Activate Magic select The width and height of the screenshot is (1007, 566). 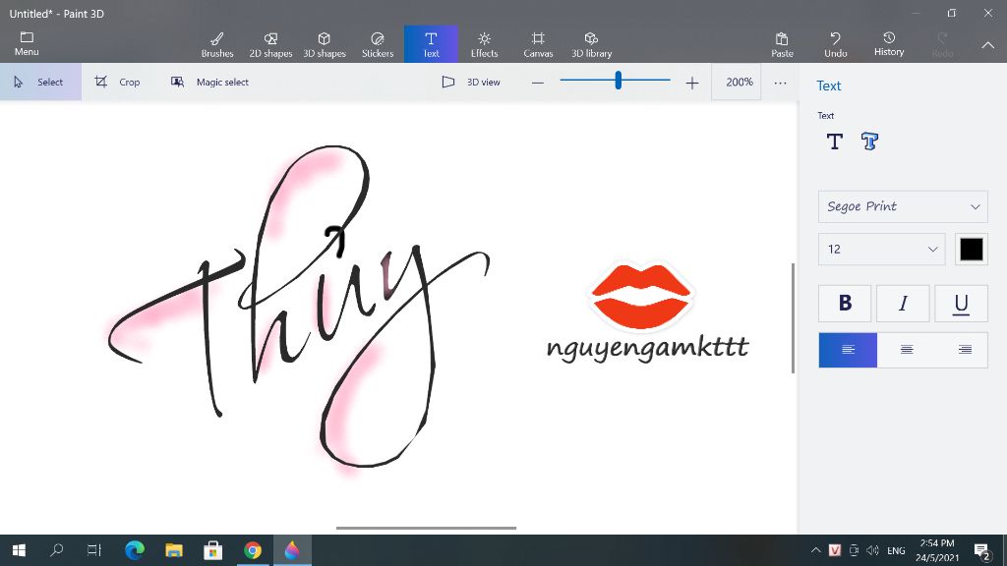tap(210, 82)
